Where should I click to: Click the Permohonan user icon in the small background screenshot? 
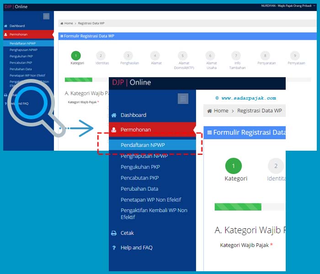tap(5, 34)
